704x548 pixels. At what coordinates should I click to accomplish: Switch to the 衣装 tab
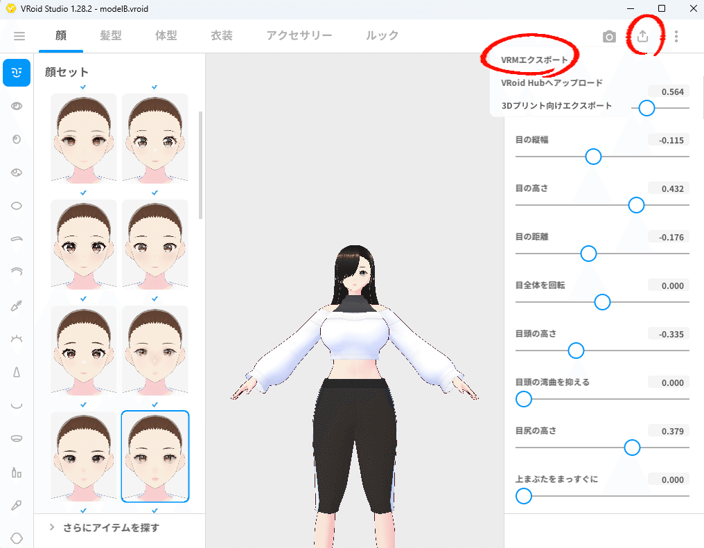pyautogui.click(x=222, y=35)
